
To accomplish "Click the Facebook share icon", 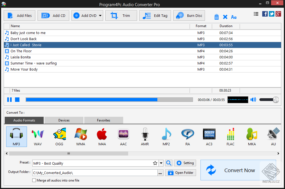I will point(265,14).
